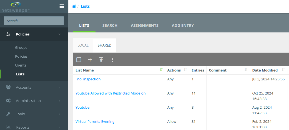Click the Reports bar chart icon
This screenshot has height=130, width=289.
point(8,127)
